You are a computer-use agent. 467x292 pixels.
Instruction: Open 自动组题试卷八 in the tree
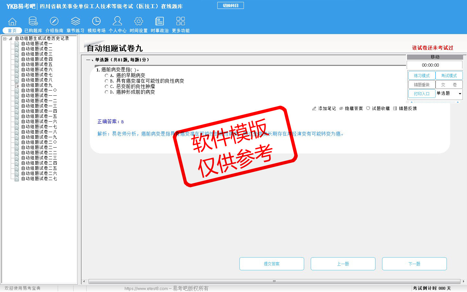37,80
